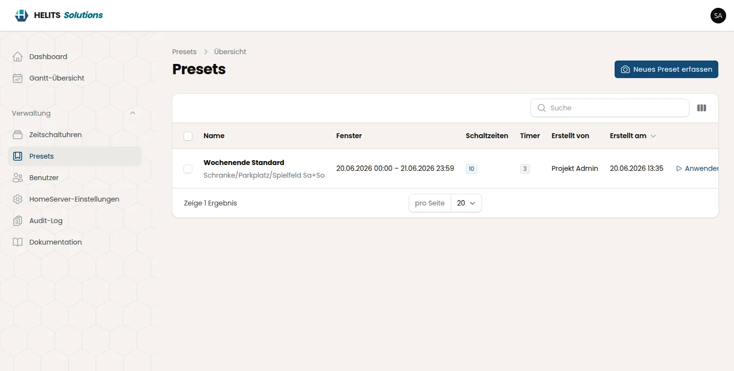The height and width of the screenshot is (371, 734).
Task: Go to Gantt-Übersicht
Action: (x=74, y=78)
